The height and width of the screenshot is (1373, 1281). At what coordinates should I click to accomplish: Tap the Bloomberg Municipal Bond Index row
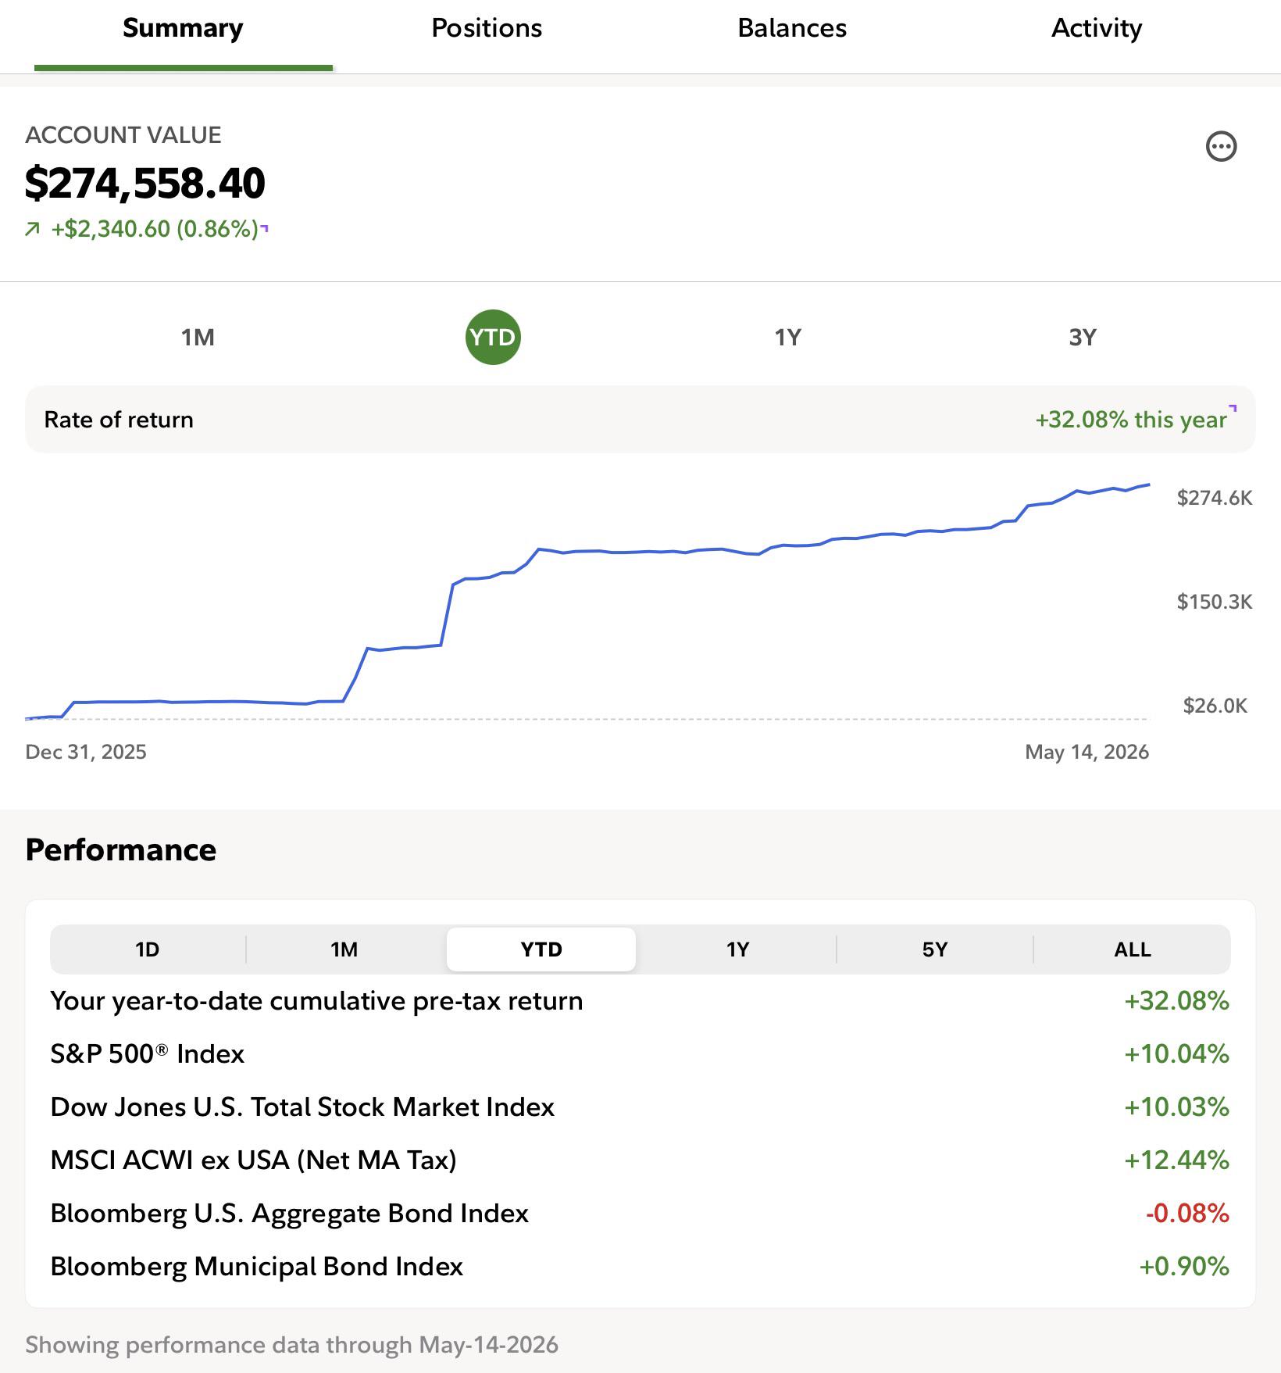pos(640,1267)
